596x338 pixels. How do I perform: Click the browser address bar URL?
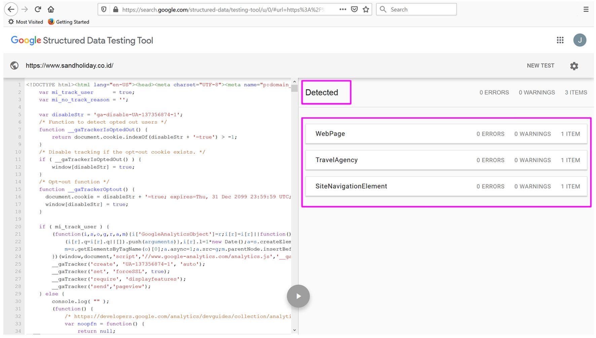point(223,10)
